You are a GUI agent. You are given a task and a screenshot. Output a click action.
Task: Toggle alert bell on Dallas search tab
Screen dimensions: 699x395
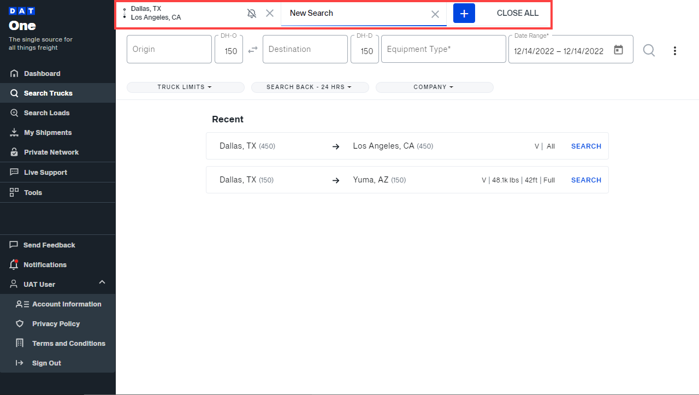coord(252,14)
